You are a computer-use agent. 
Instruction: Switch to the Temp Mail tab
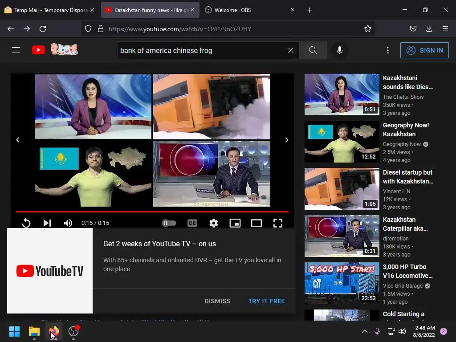point(46,10)
